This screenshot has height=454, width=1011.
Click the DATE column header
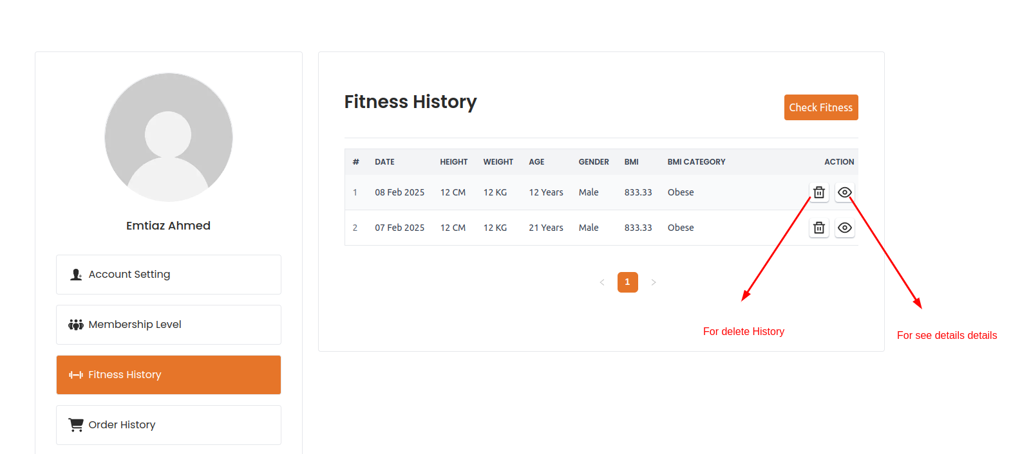pyautogui.click(x=384, y=162)
